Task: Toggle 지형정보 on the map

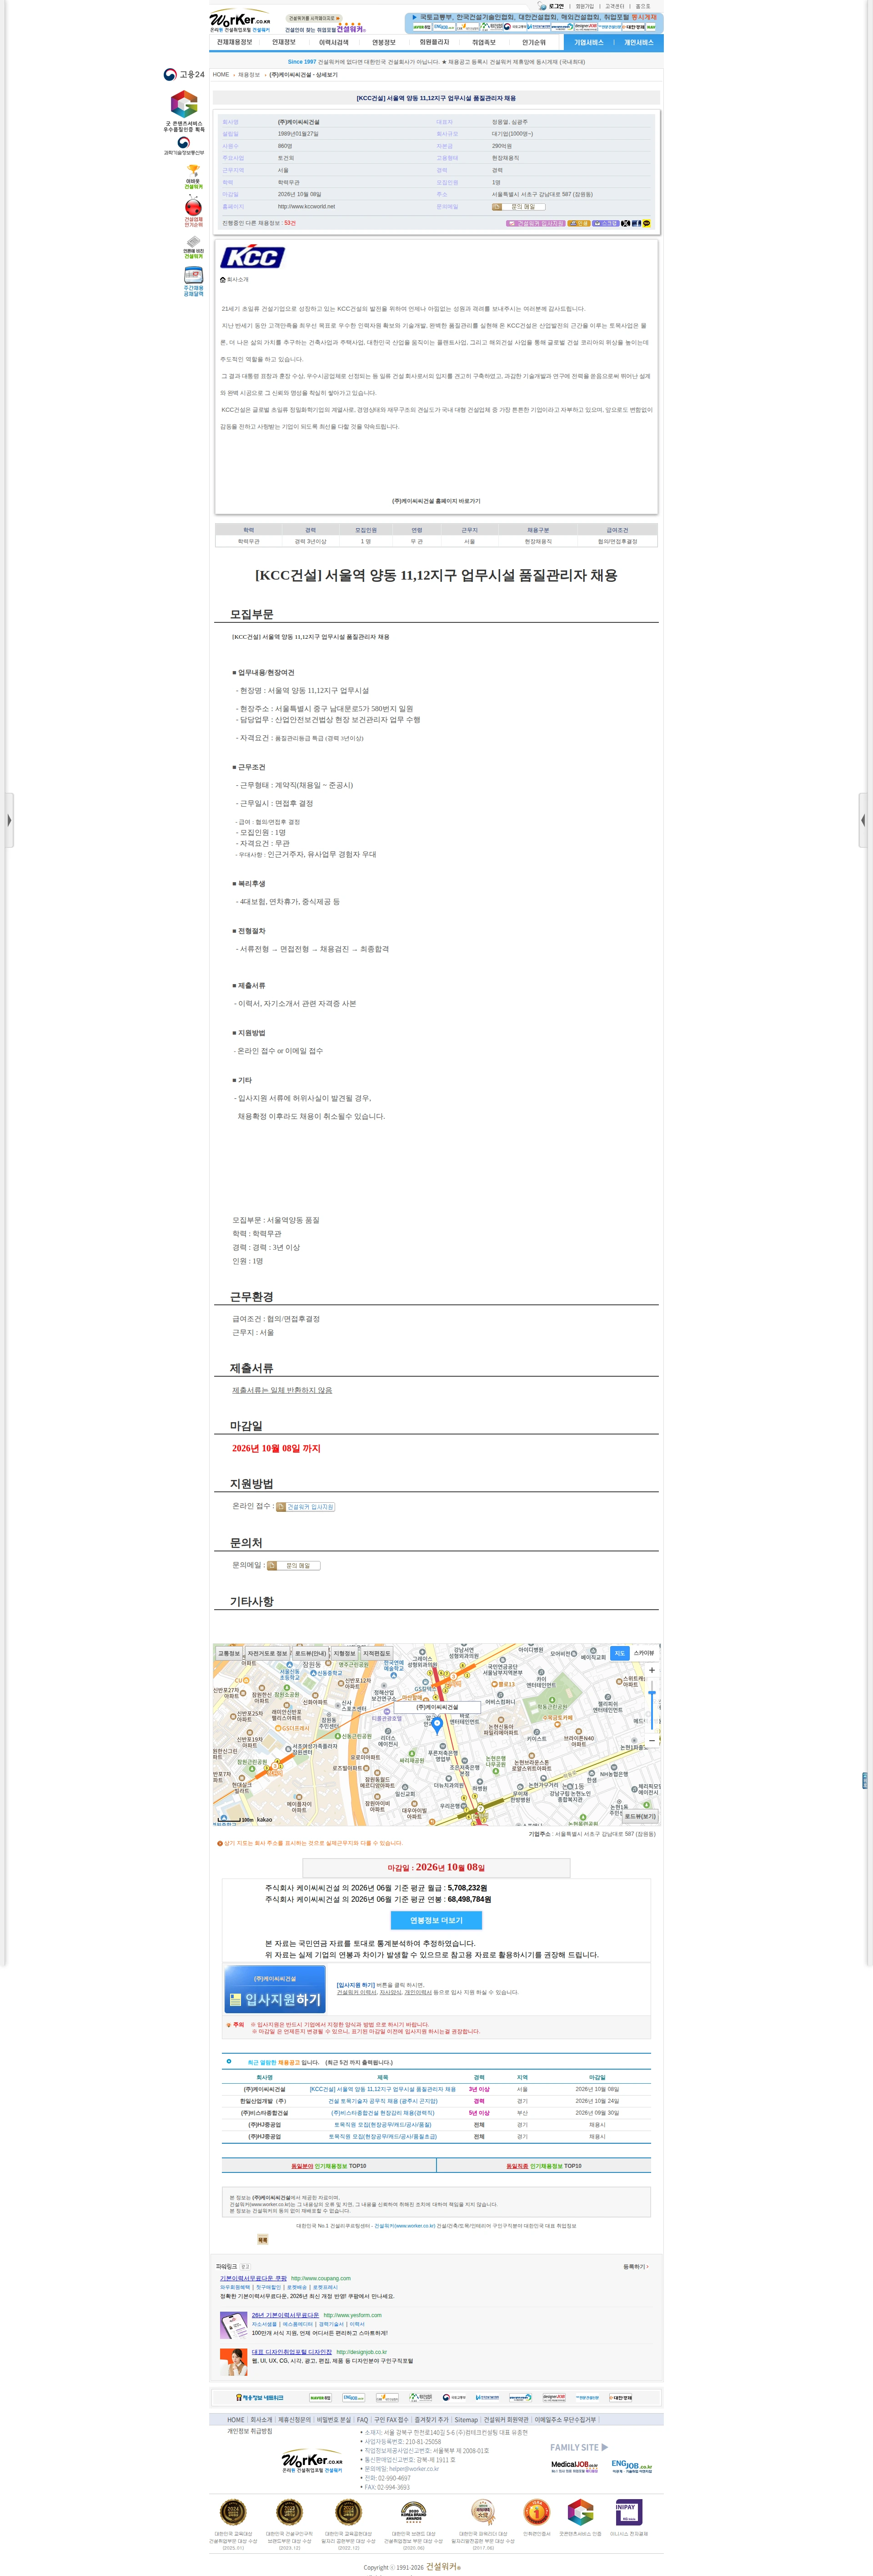Action: [344, 1653]
